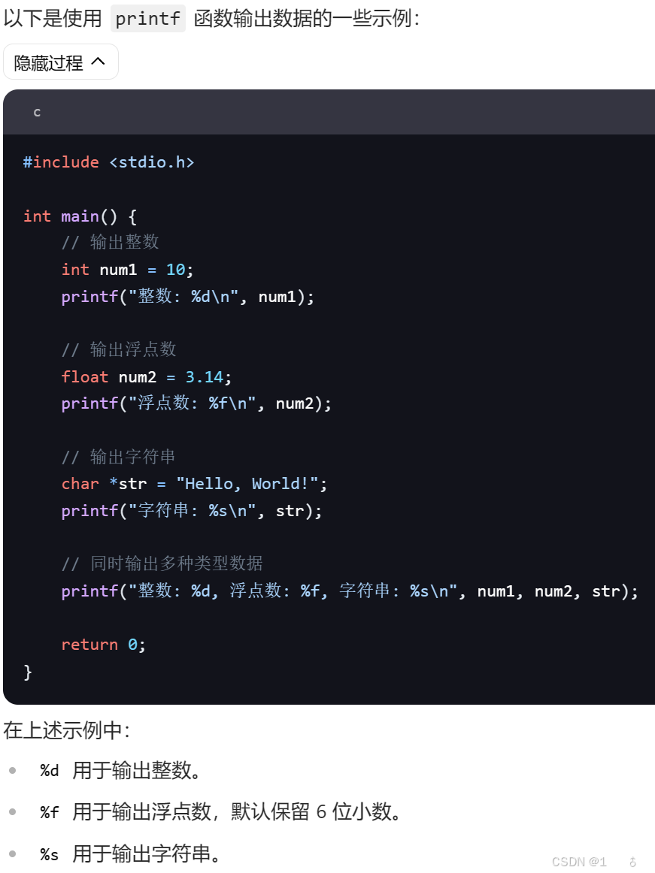
Task: Click the comment '// 输出整数'
Action: pos(111,242)
